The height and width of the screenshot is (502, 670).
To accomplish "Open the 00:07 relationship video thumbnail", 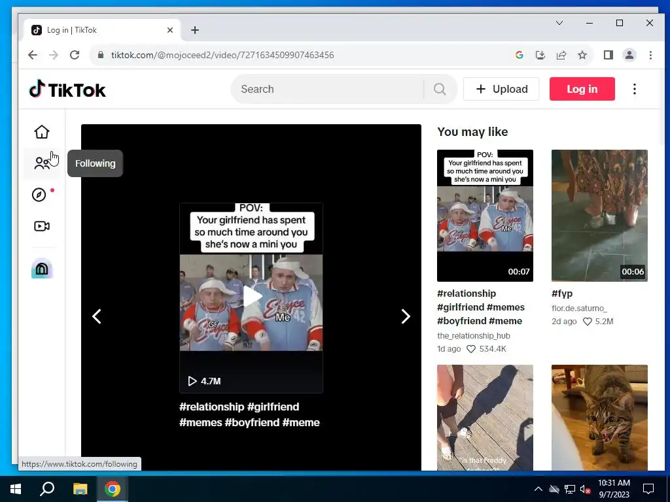I will [x=485, y=216].
